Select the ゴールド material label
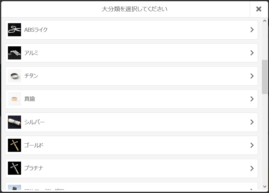This screenshot has width=269, height=193. click(x=34, y=145)
